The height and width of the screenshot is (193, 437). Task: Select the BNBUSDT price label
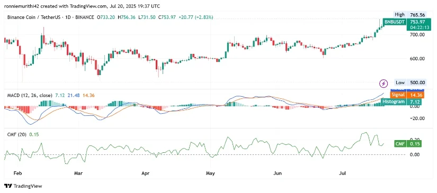tap(395, 22)
